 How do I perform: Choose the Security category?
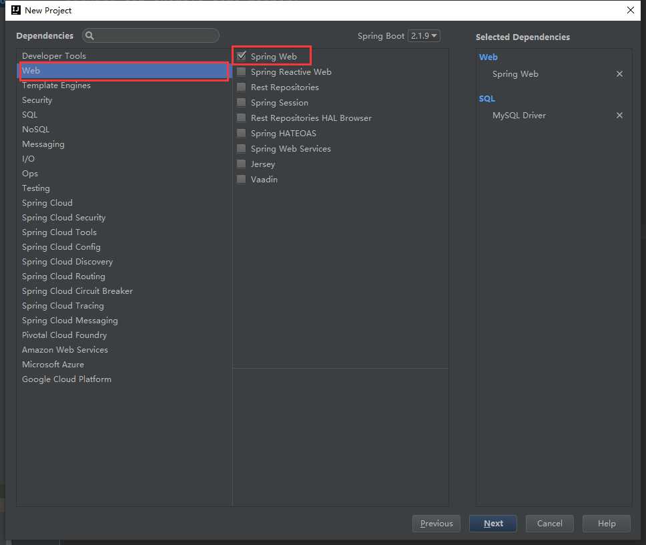pyautogui.click(x=124, y=100)
